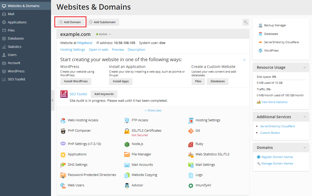Open File Manager folder icon

coord(127,154)
